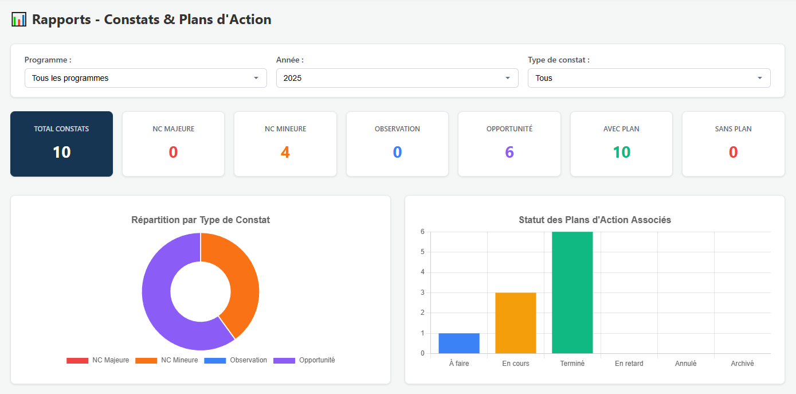The image size is (796, 394).
Task: Open the NC MINEURE card showing 4
Action: click(x=285, y=143)
